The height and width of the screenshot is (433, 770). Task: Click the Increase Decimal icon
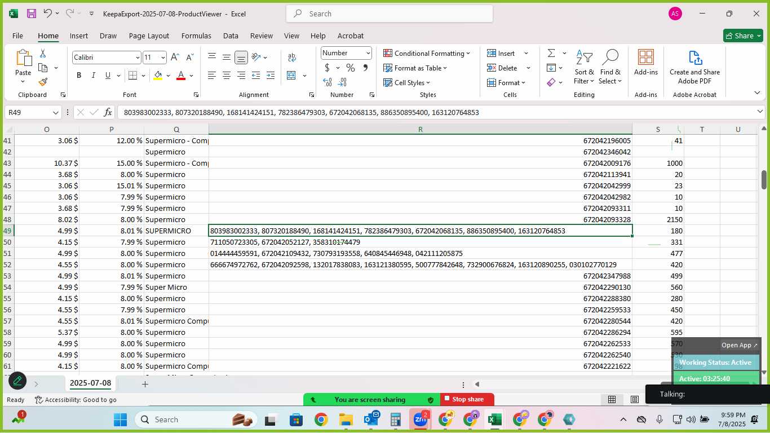[x=328, y=82]
